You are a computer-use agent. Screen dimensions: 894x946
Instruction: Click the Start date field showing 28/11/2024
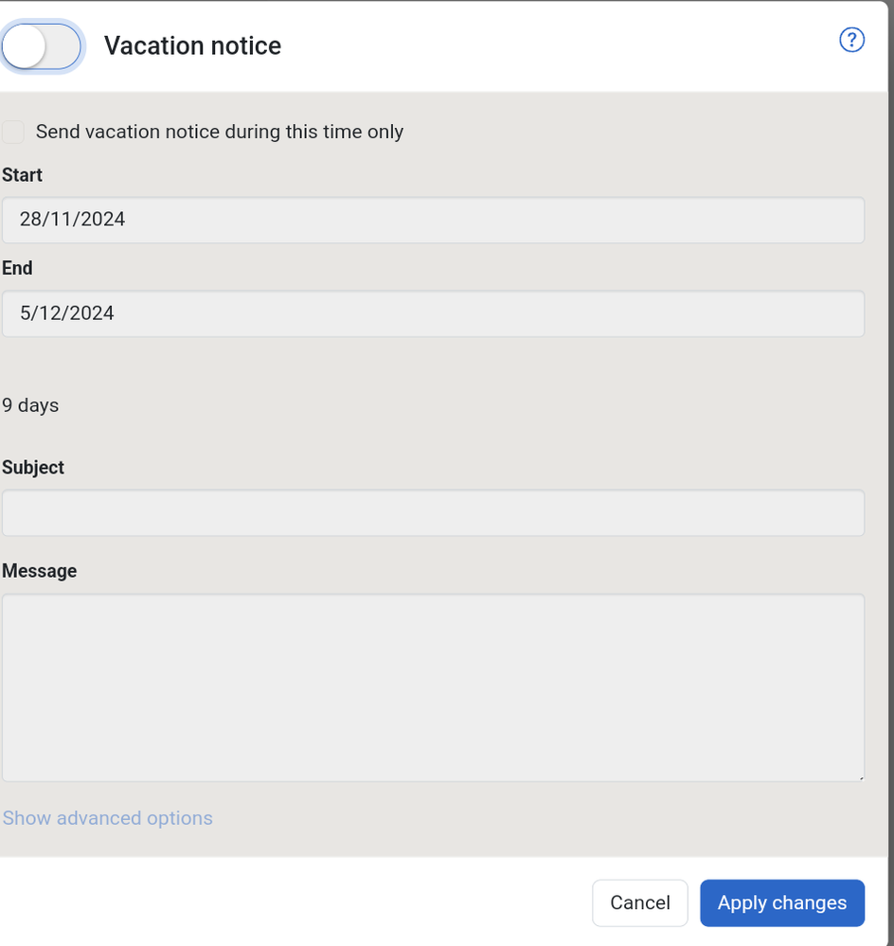tap(433, 219)
